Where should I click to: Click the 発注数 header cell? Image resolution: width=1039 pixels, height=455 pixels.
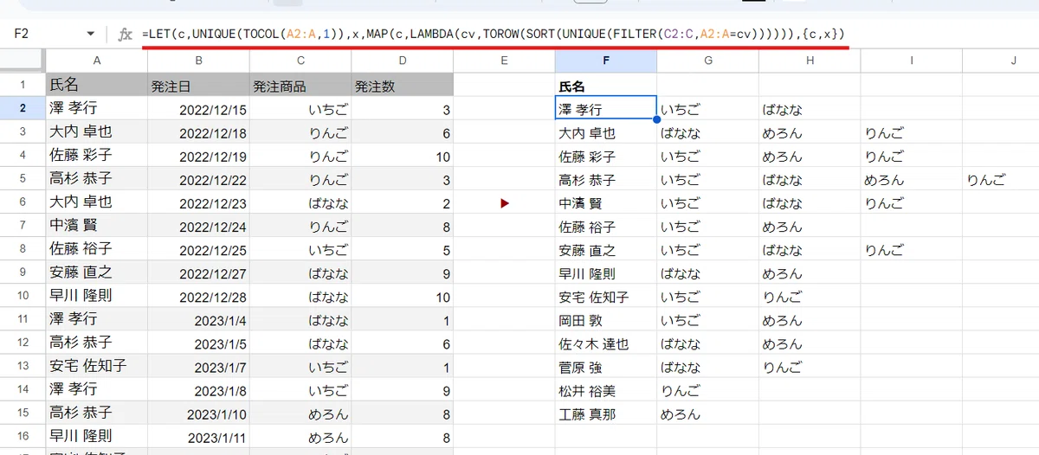coord(402,85)
